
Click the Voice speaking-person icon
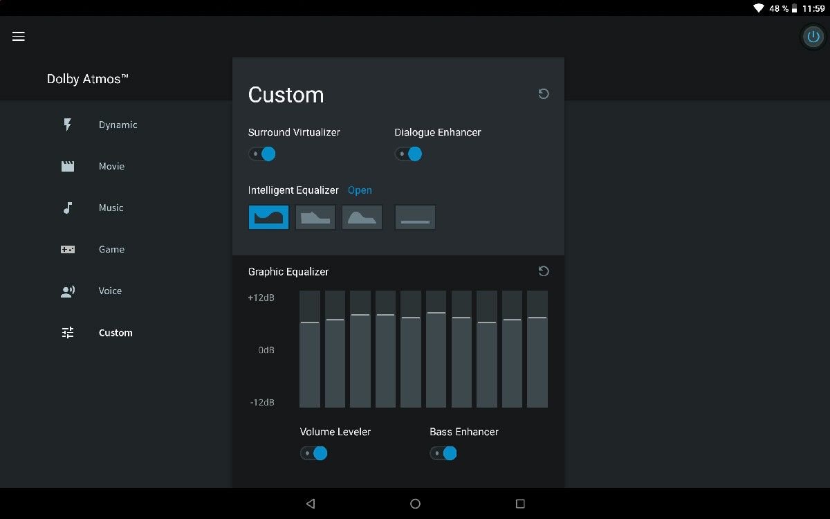pyautogui.click(x=68, y=291)
